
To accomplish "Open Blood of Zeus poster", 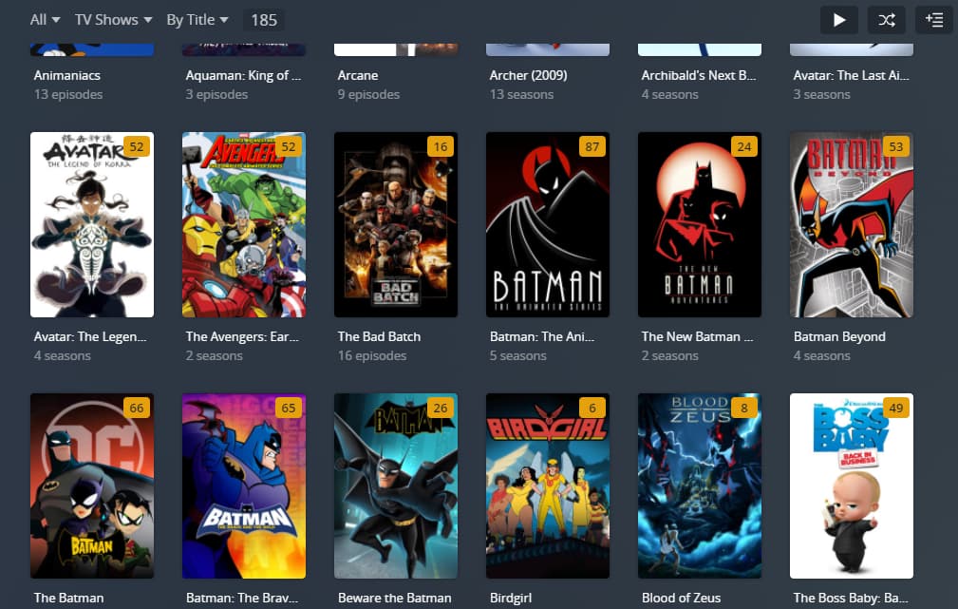I will point(700,485).
